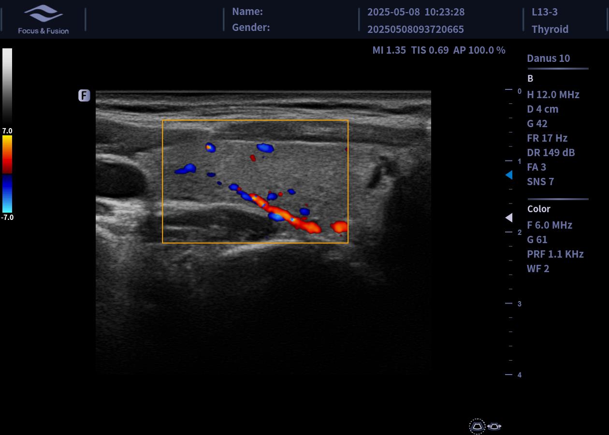Click the G 61 color gain value
The width and height of the screenshot is (609, 435).
coord(537,239)
